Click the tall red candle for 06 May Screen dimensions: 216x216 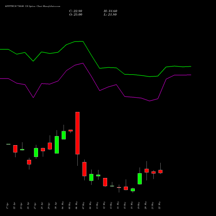77,133
